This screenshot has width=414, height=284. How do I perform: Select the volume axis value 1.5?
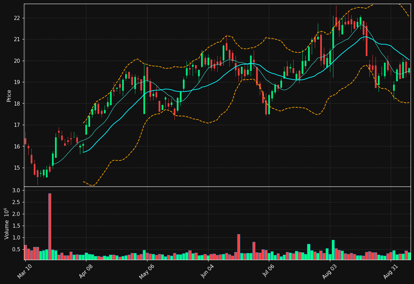coord(17,226)
